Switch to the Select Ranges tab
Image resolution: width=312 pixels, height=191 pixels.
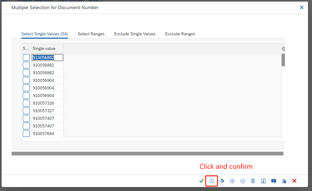[91, 34]
